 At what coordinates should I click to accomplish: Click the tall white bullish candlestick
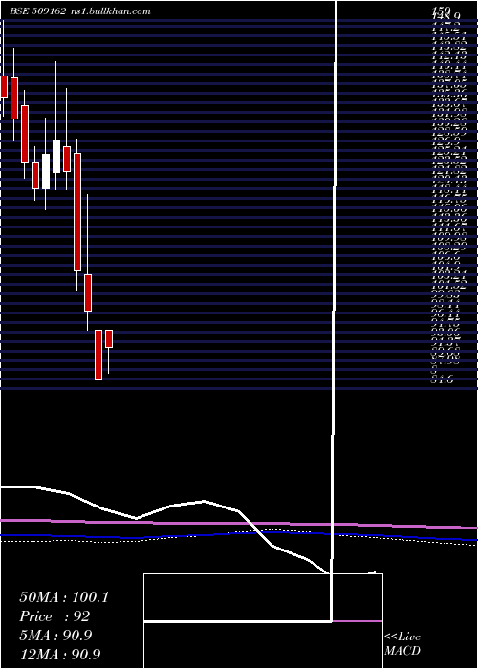[x=56, y=156]
